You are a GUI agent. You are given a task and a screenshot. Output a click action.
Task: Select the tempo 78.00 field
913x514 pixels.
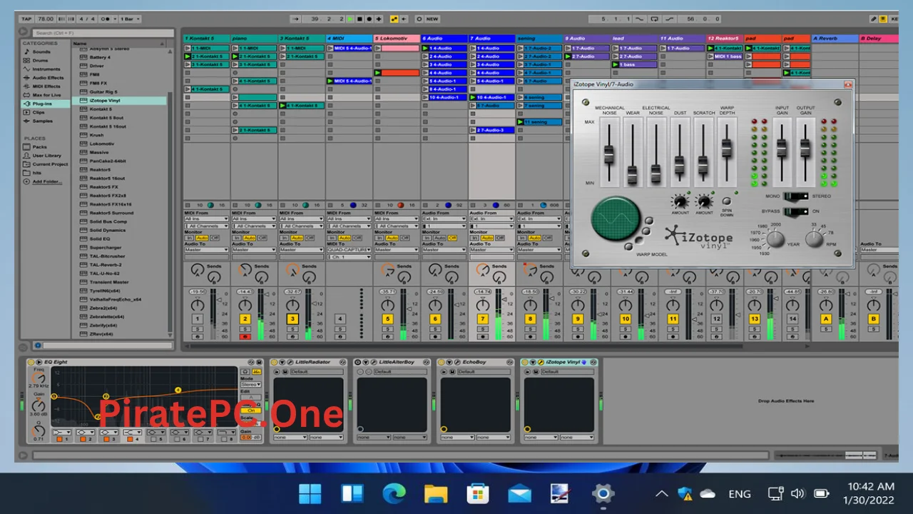click(45, 19)
